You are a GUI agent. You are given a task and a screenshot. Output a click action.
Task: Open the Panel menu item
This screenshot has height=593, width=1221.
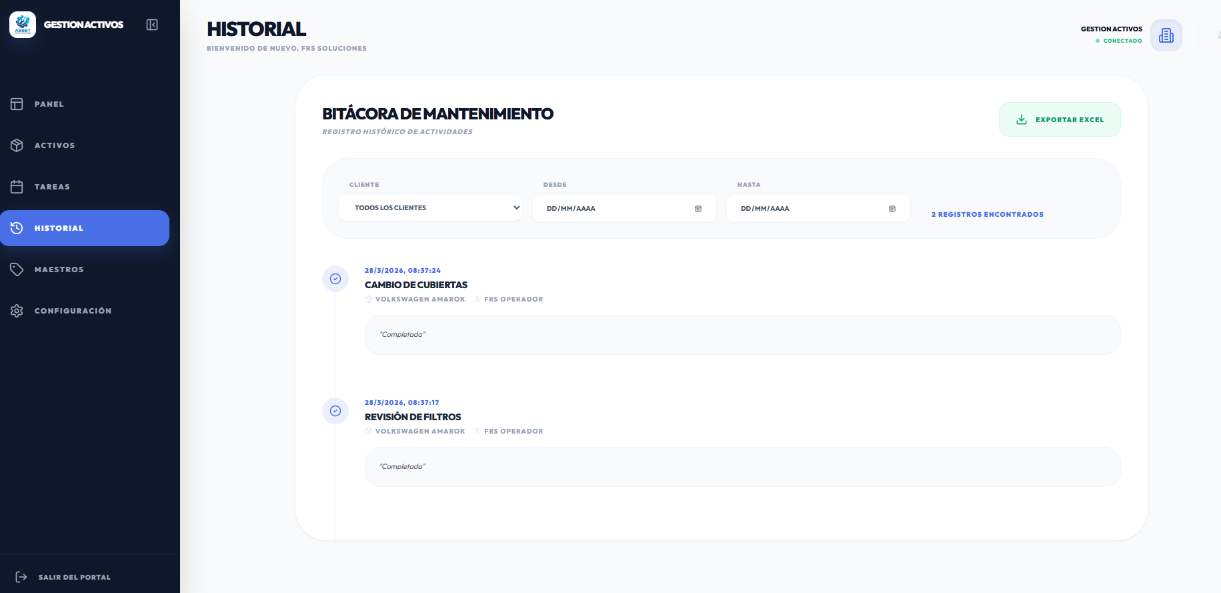(x=49, y=104)
